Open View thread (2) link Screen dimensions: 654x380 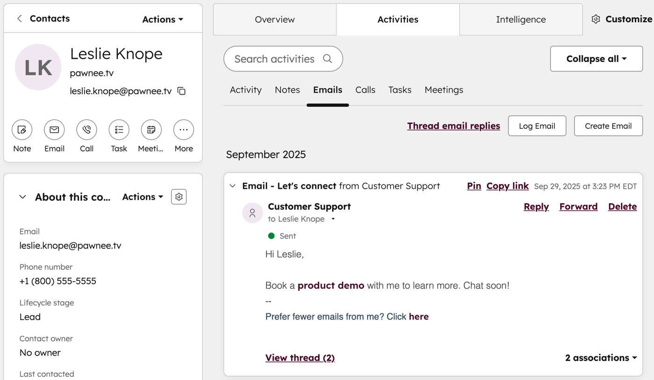point(299,358)
